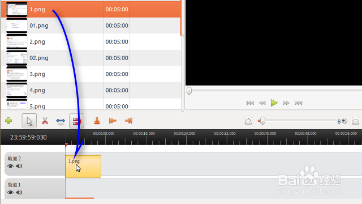Select 2.png in the file list
This screenshot has height=204, width=362.
pos(91,41)
